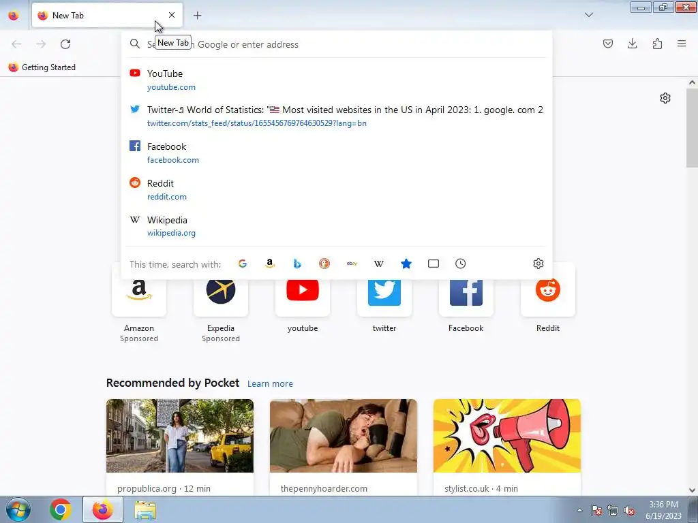Go forward with the forward arrow
This screenshot has width=698, height=523.
(41, 44)
